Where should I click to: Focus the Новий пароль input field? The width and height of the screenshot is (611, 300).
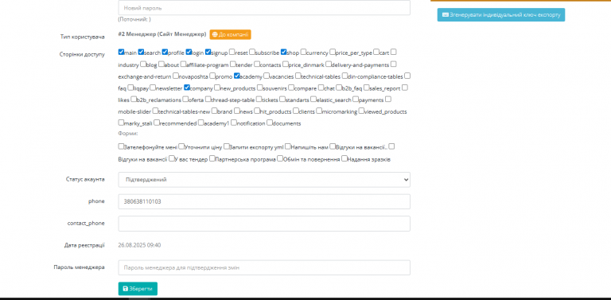pyautogui.click(x=264, y=8)
